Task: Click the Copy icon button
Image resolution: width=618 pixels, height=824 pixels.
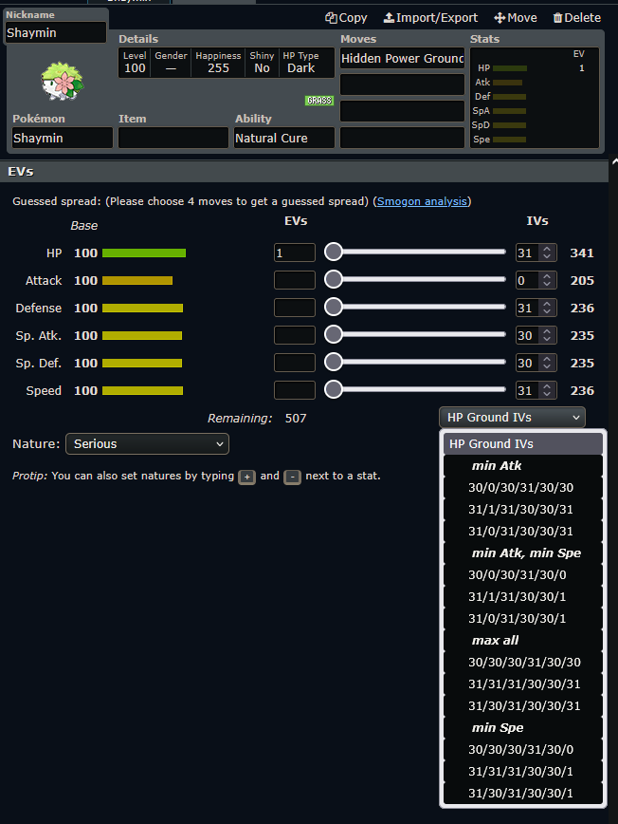Action: pyautogui.click(x=346, y=18)
